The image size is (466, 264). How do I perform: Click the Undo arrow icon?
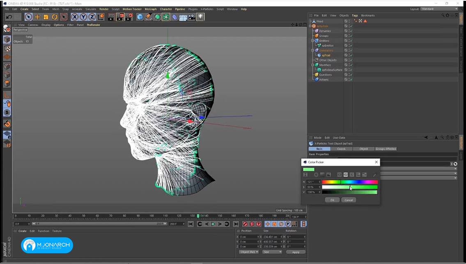pyautogui.click(x=9, y=17)
